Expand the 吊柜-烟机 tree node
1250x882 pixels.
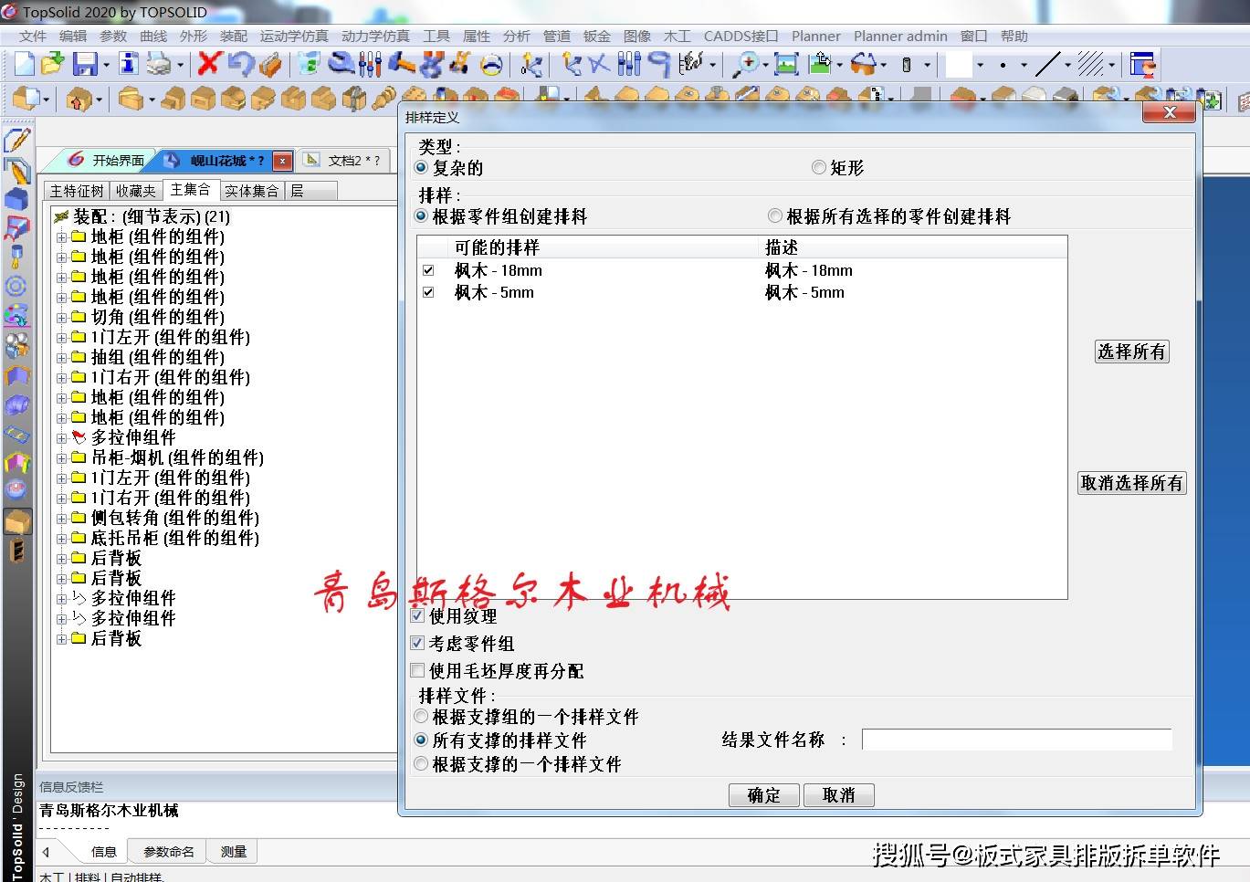pyautogui.click(x=61, y=457)
